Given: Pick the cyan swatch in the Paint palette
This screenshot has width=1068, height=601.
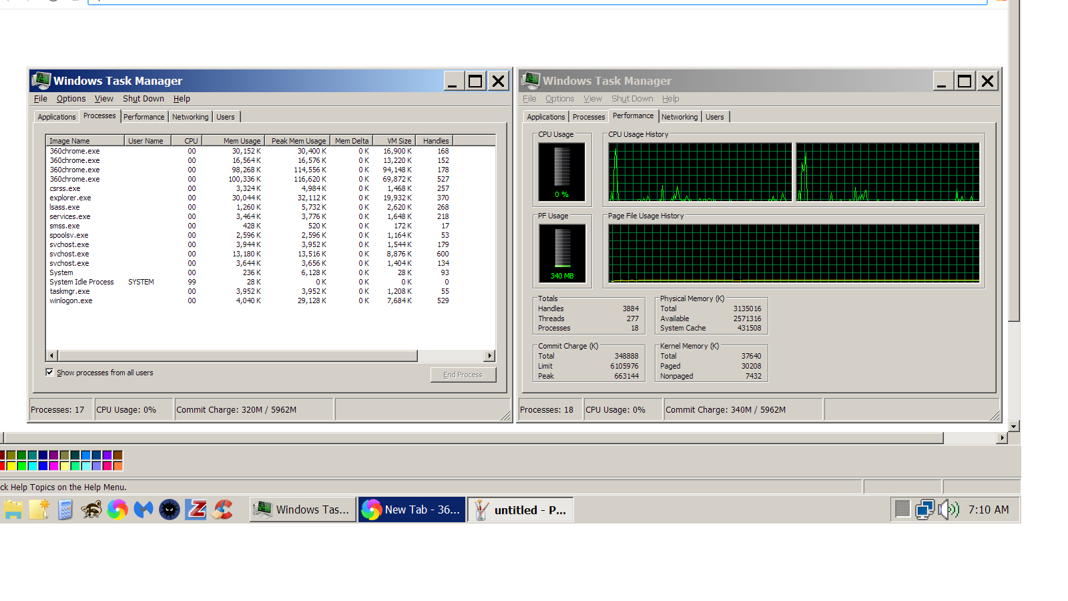Looking at the screenshot, I should 32,466.
